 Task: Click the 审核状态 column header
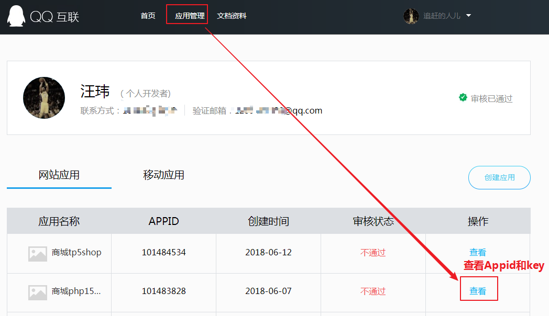coord(373,221)
